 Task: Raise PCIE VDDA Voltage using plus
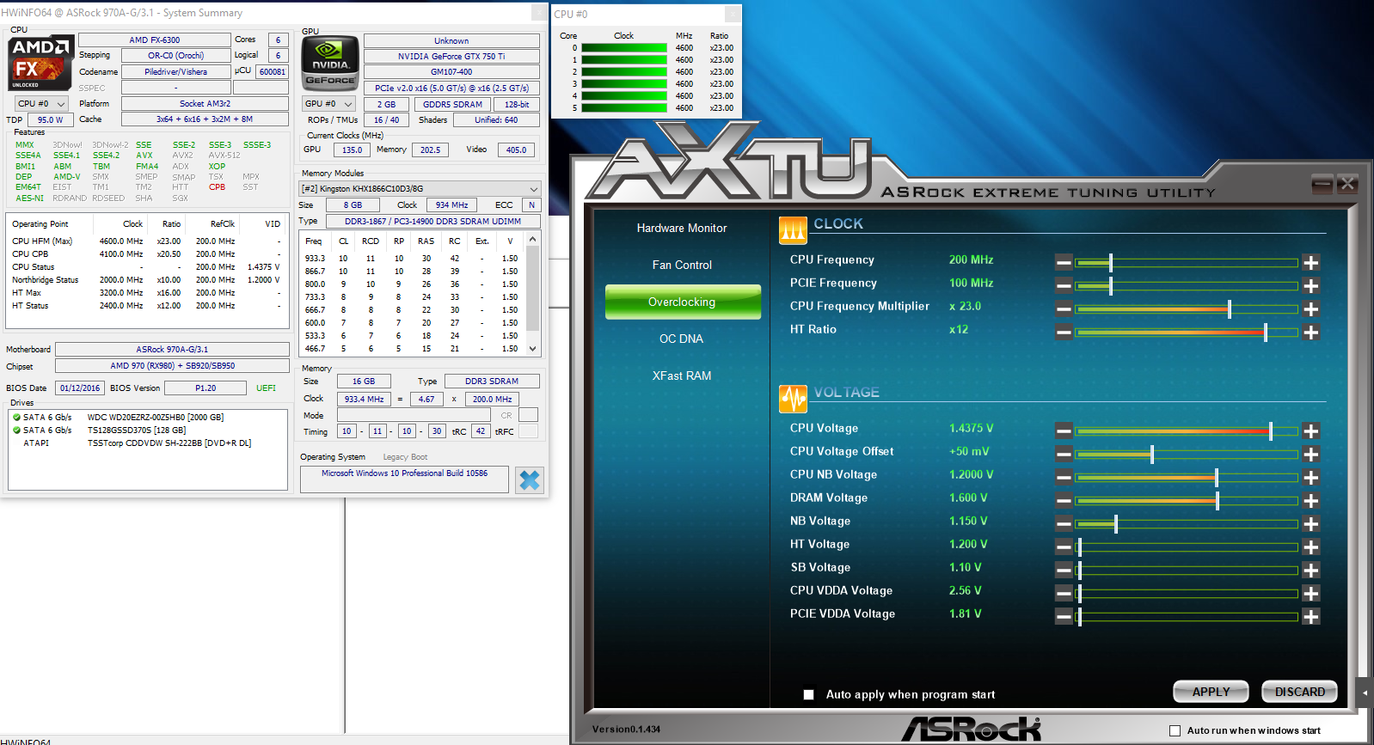click(1311, 616)
